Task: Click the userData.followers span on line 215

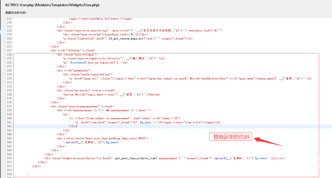Action: click(100, 19)
